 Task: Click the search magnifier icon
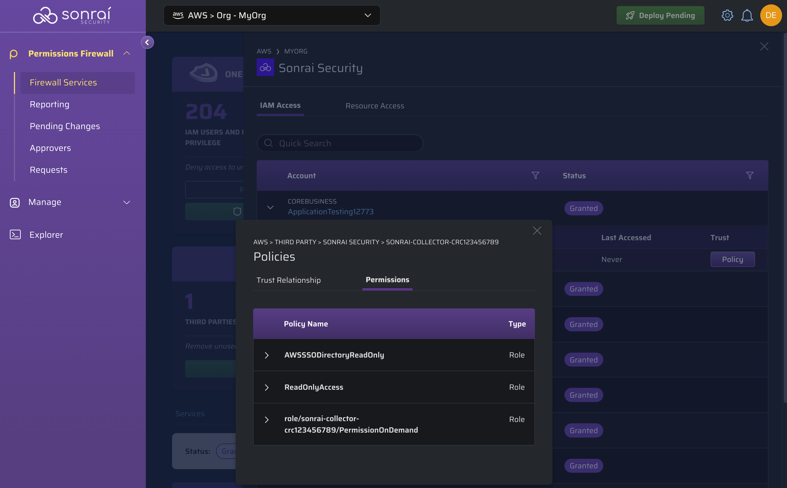(x=268, y=143)
